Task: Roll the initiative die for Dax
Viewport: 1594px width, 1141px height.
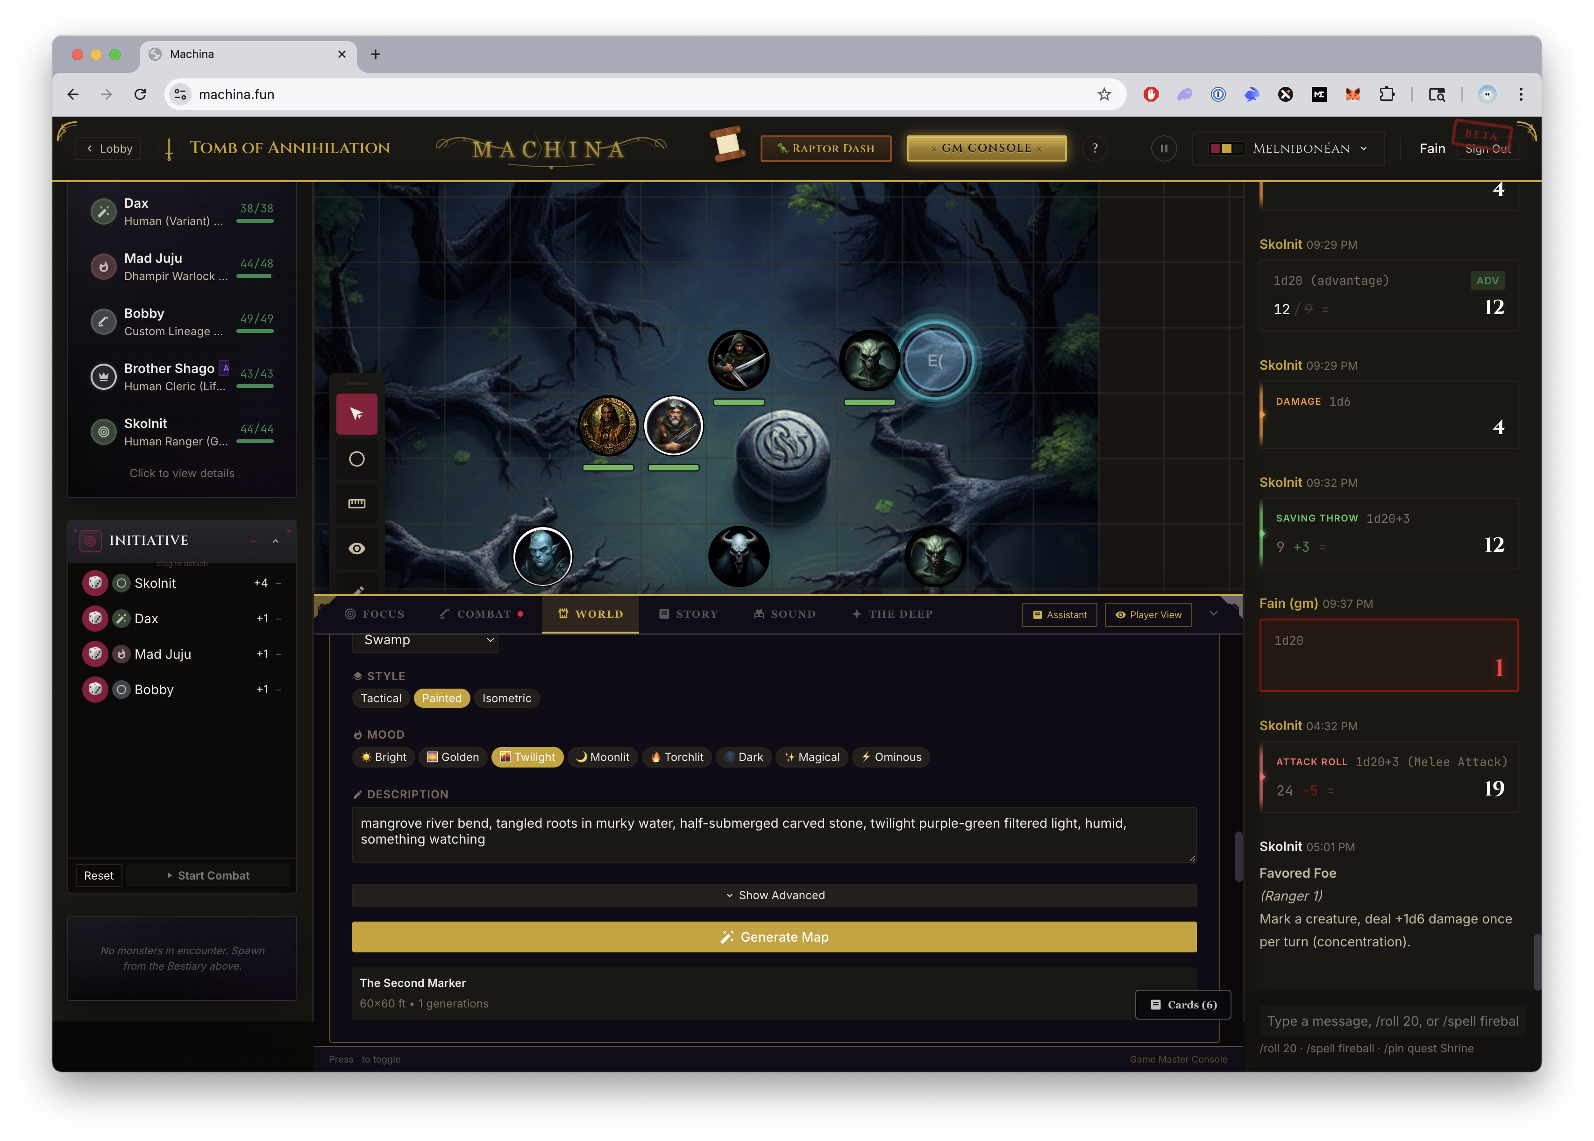Action: pyautogui.click(x=95, y=618)
